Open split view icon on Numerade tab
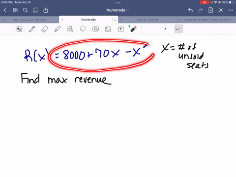Screen dimensions: 236x177 [x=114, y=20]
